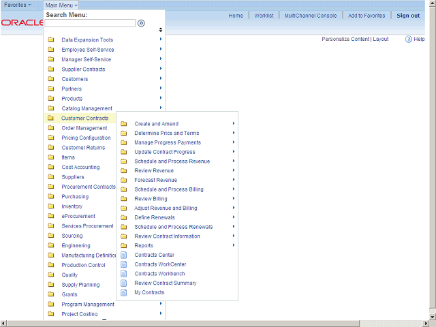Expand the Supplier Contracts submenu arrow

(x=161, y=69)
